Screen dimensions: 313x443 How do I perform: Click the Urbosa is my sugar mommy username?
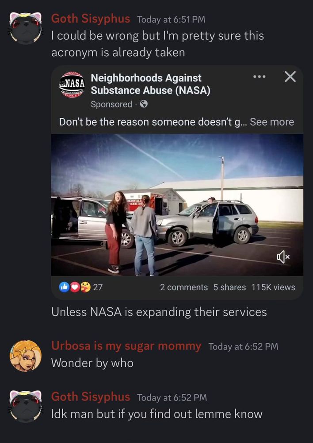tap(126, 346)
